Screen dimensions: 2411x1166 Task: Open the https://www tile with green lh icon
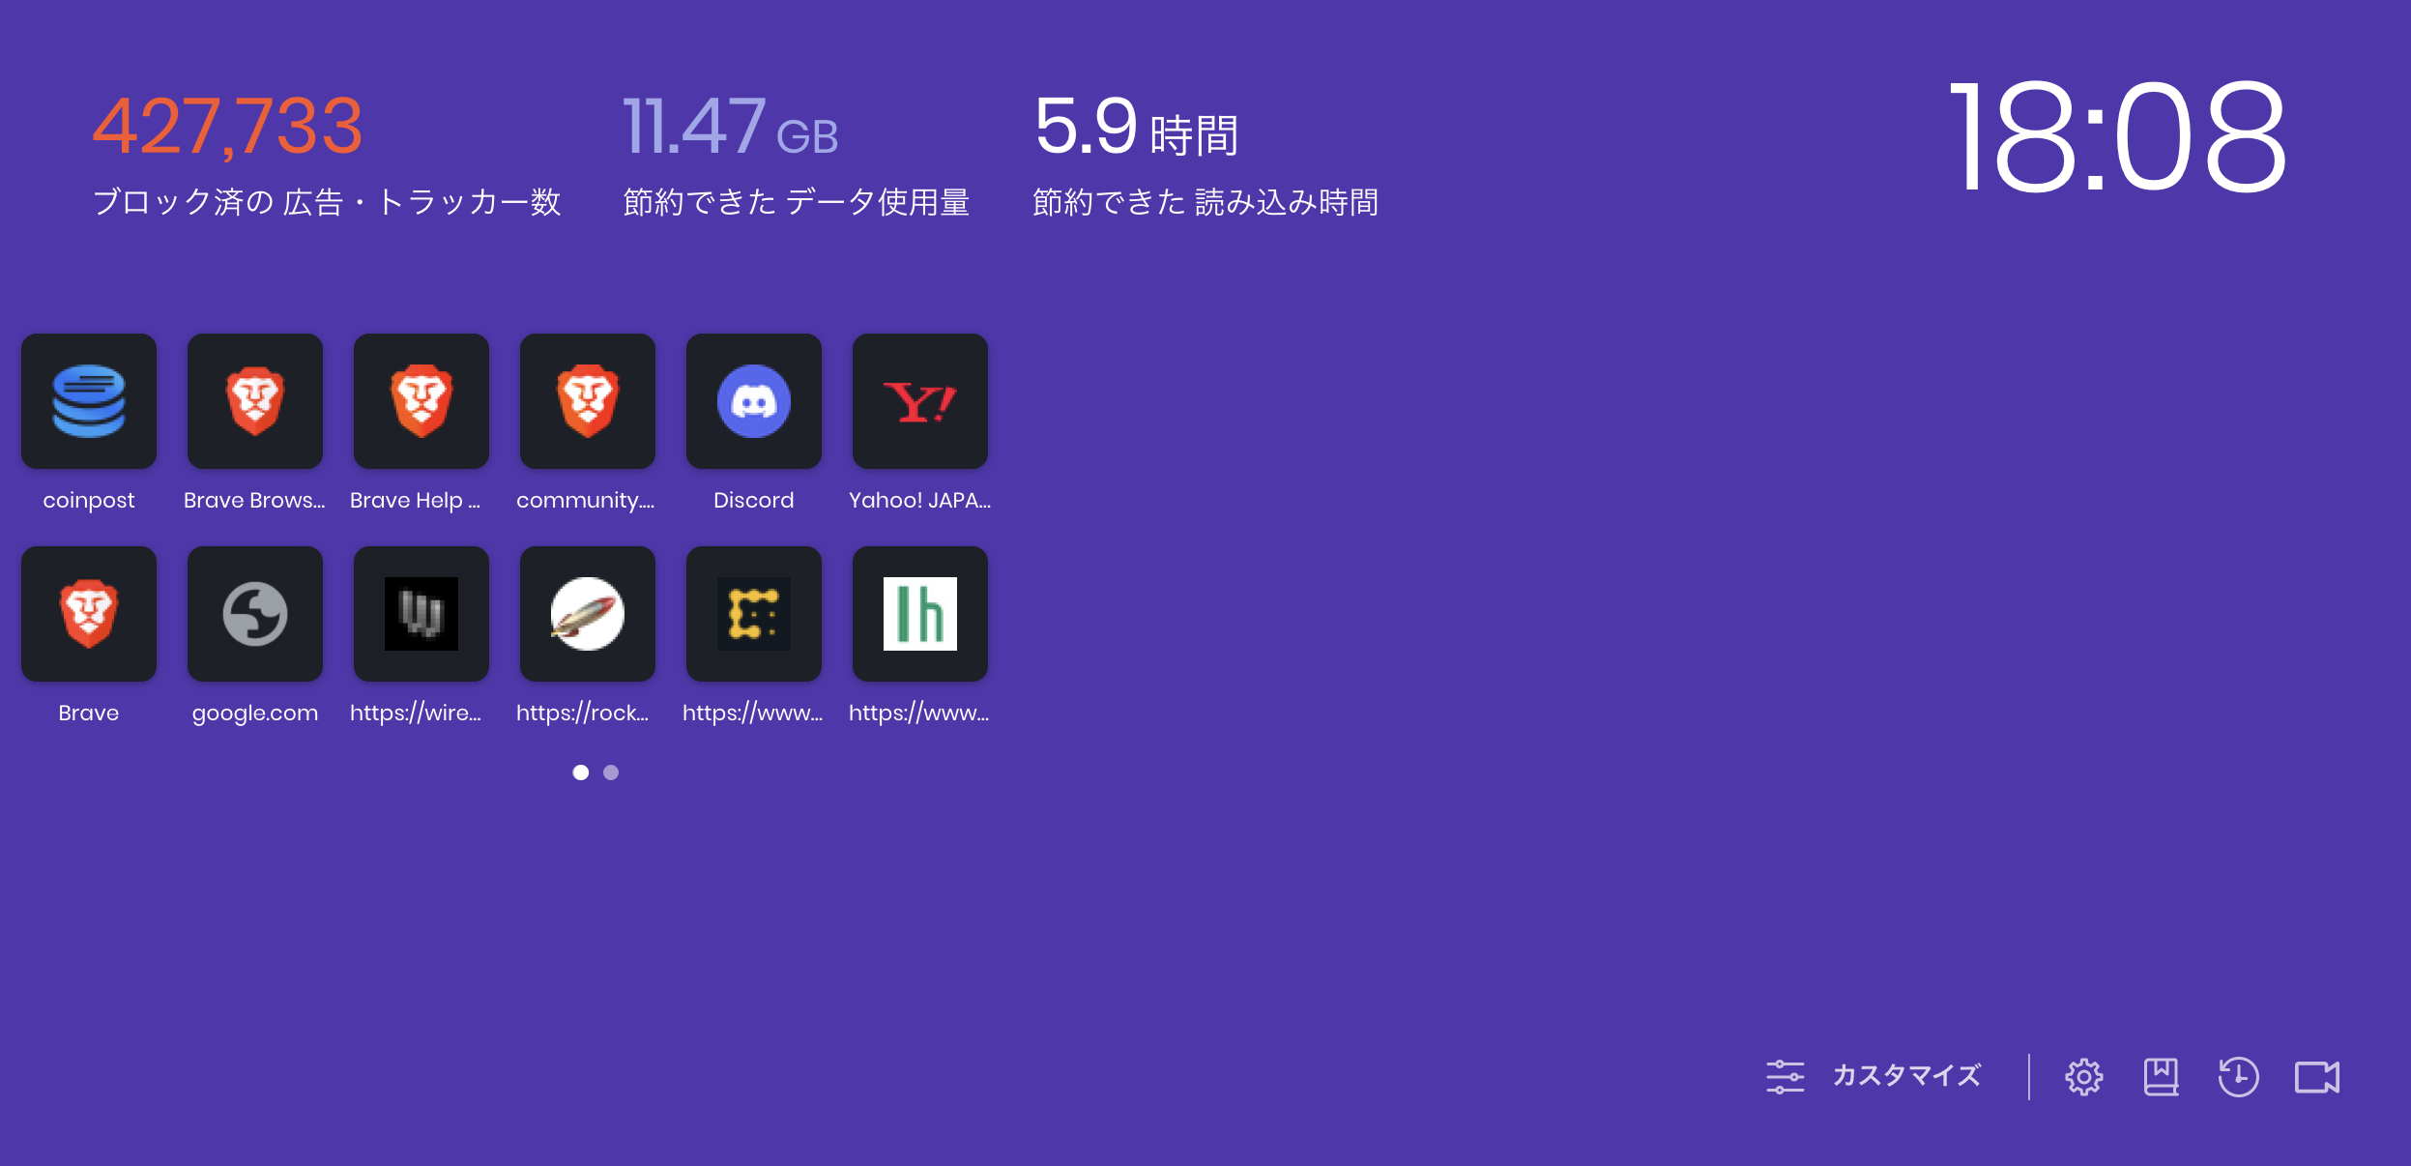pos(920,614)
